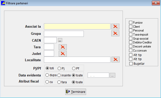Click the Data evidenta date input field

pyautogui.click(x=98, y=75)
